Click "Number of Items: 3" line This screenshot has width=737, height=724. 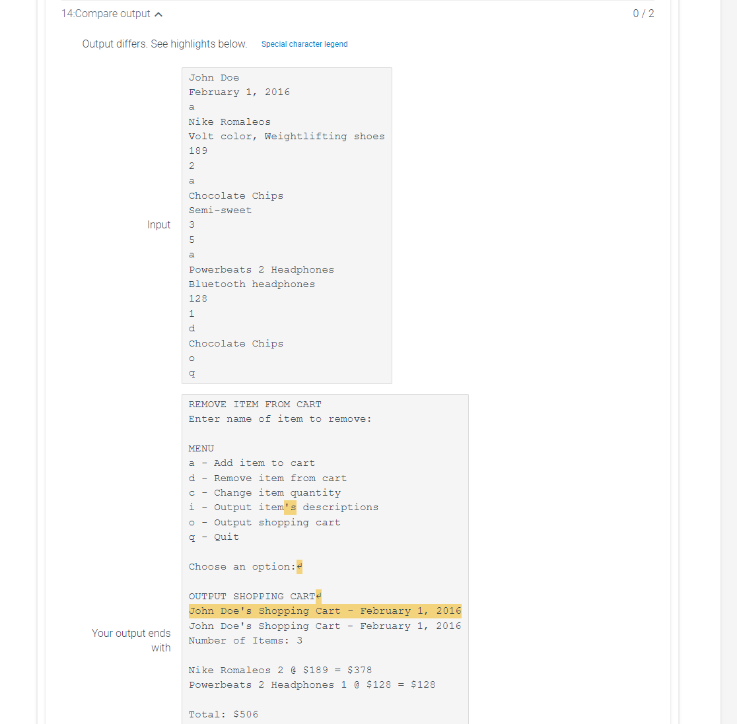point(246,641)
